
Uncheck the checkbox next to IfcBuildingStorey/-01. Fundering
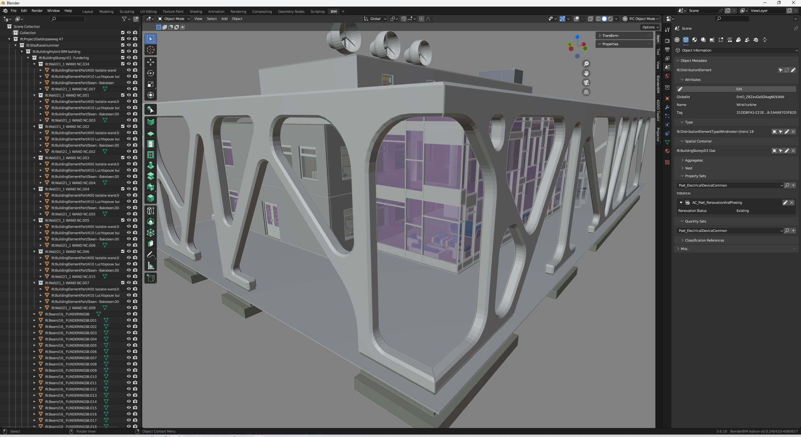click(x=123, y=58)
